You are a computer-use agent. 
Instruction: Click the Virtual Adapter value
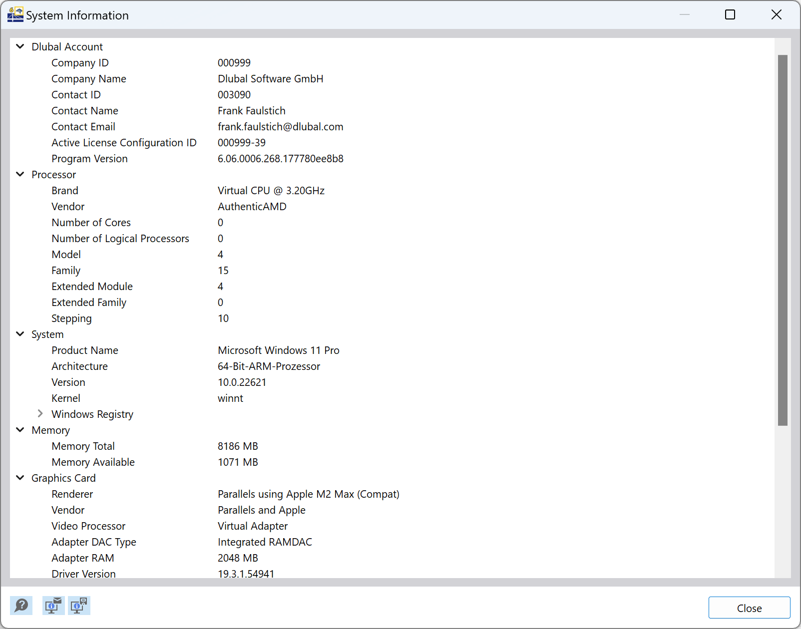click(x=253, y=526)
